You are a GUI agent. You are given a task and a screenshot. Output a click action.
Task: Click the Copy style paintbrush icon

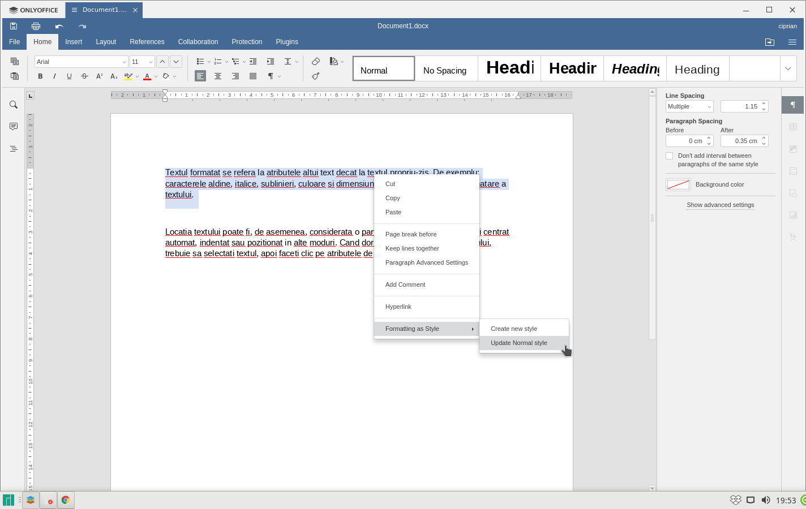316,76
